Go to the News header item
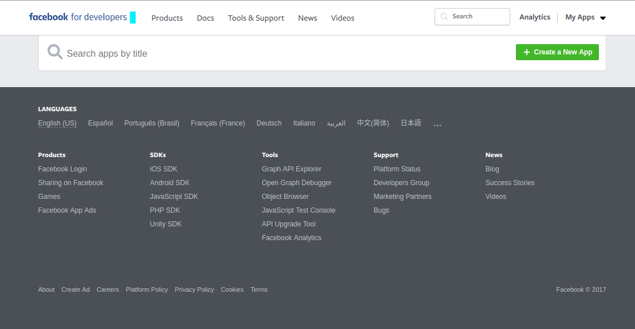 (x=308, y=18)
